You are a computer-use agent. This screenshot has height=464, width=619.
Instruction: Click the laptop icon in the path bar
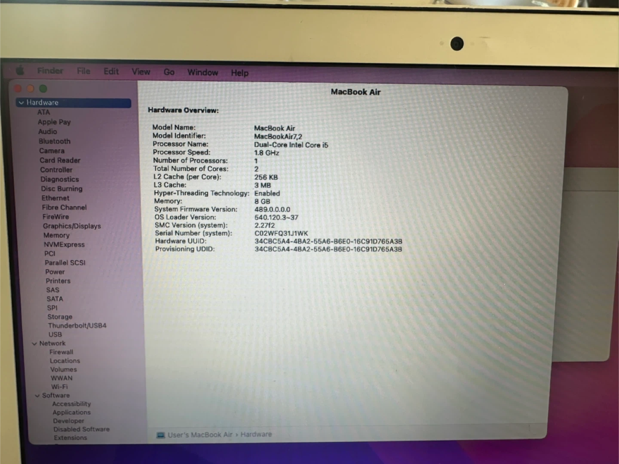pos(161,435)
